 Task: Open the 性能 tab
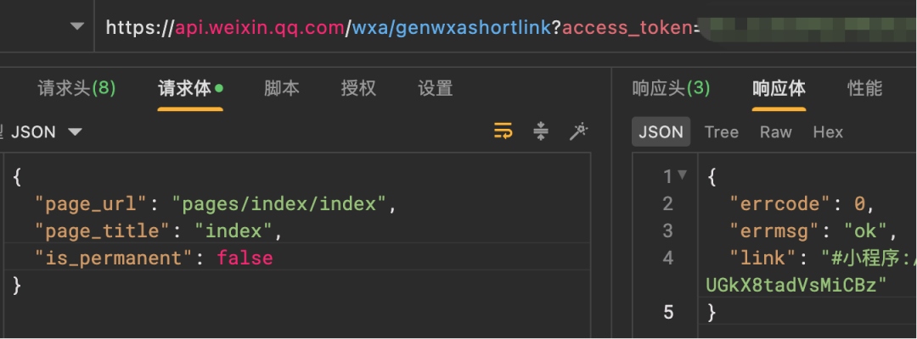click(864, 88)
